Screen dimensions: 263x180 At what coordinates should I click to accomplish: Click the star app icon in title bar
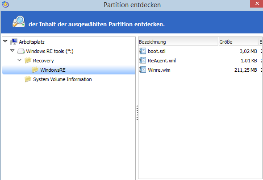point(5,4)
